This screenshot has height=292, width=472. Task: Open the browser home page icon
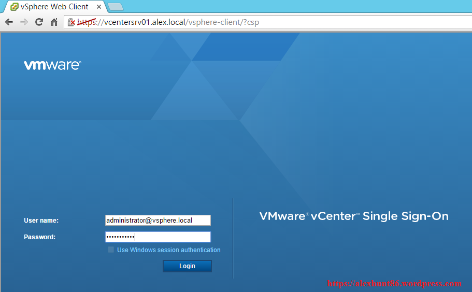click(x=54, y=22)
